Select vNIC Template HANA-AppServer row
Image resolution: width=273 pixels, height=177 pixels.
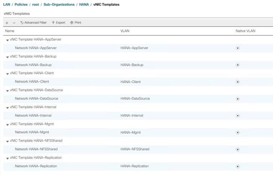coord(138,39)
